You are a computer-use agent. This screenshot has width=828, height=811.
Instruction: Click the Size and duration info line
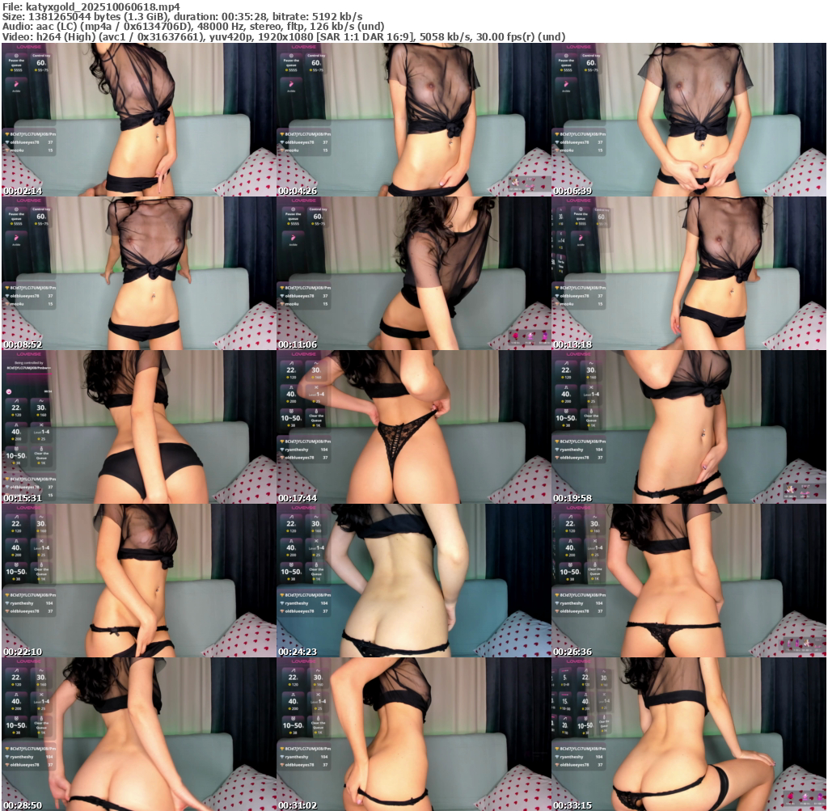point(182,16)
